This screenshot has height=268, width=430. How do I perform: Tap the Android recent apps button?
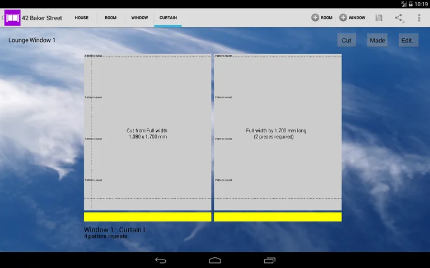click(x=269, y=260)
